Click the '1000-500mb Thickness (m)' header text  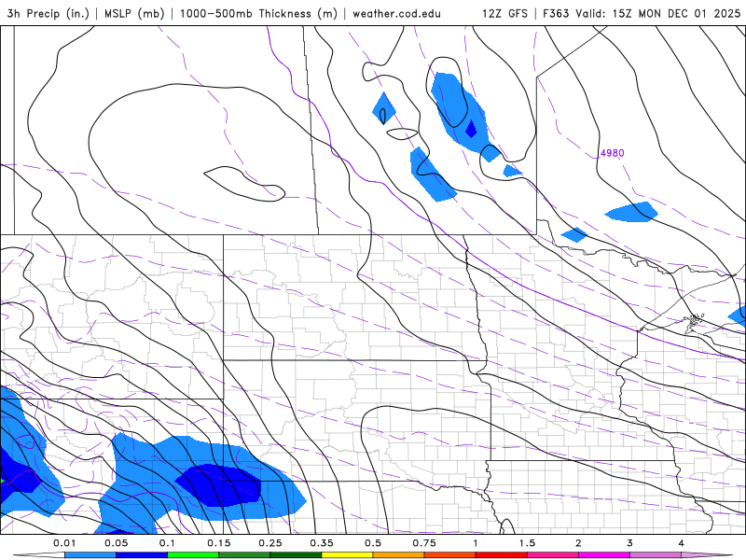tap(258, 13)
